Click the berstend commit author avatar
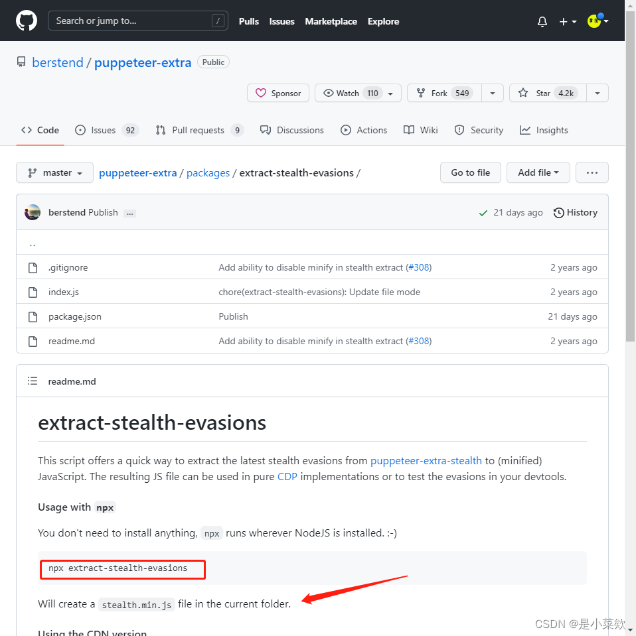The width and height of the screenshot is (636, 636). click(x=33, y=212)
